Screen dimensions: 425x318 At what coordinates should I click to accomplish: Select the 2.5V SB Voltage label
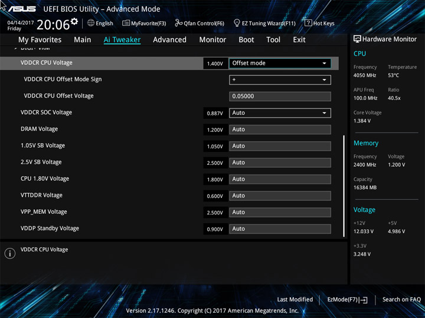(x=41, y=162)
